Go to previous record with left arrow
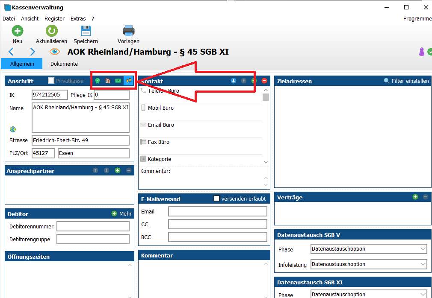 (x=11, y=51)
